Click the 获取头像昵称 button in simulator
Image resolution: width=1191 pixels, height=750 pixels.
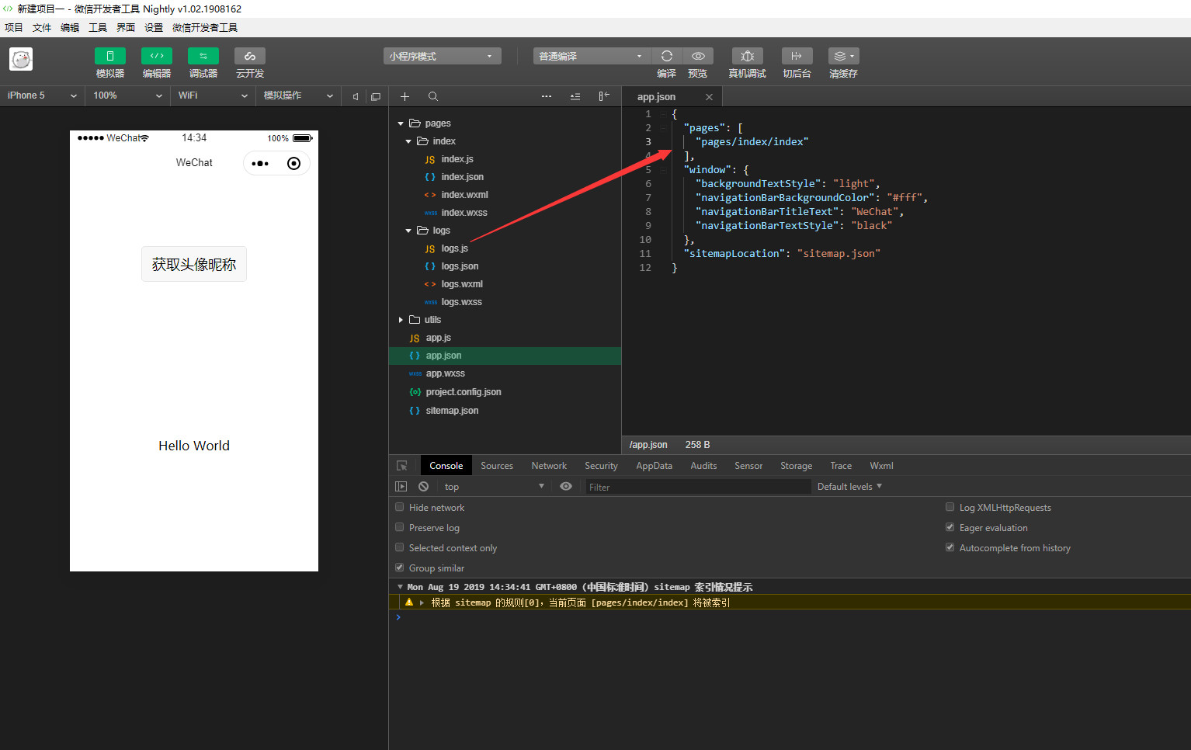194,265
